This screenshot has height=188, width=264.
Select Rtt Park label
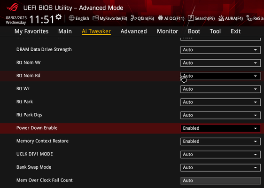tap(24, 102)
